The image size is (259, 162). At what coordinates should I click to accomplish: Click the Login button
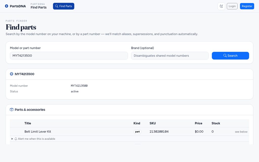click(232, 6)
